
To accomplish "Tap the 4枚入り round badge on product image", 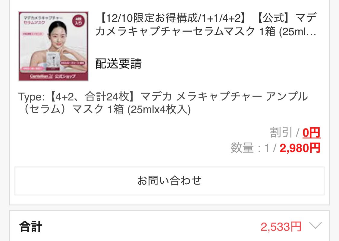I will [x=78, y=22].
